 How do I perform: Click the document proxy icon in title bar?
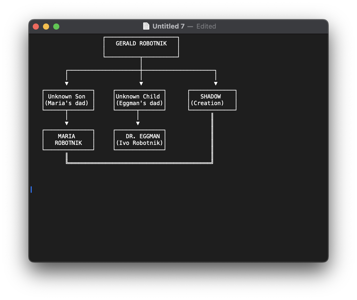click(x=146, y=26)
